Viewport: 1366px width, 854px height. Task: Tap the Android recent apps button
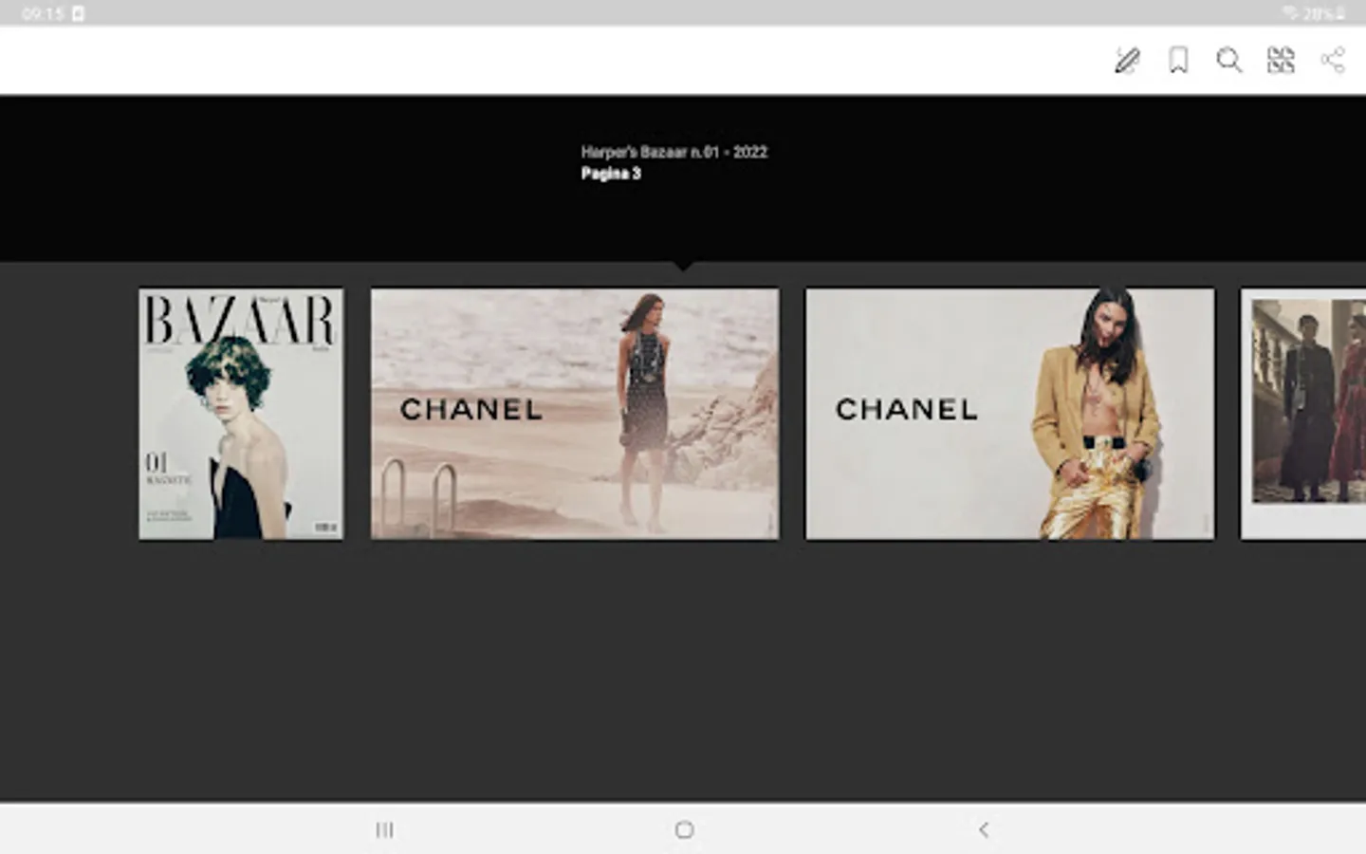pyautogui.click(x=384, y=830)
